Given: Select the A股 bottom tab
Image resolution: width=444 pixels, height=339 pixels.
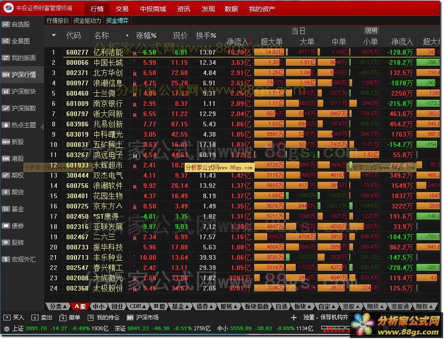Looking at the screenshot, I should [x=80, y=306].
